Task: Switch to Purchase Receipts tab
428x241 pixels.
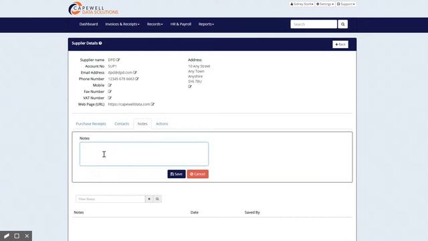Action: pyautogui.click(x=91, y=124)
